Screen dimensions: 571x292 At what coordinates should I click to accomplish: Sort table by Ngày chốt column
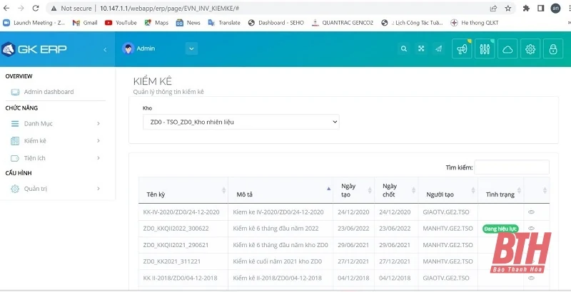point(397,190)
